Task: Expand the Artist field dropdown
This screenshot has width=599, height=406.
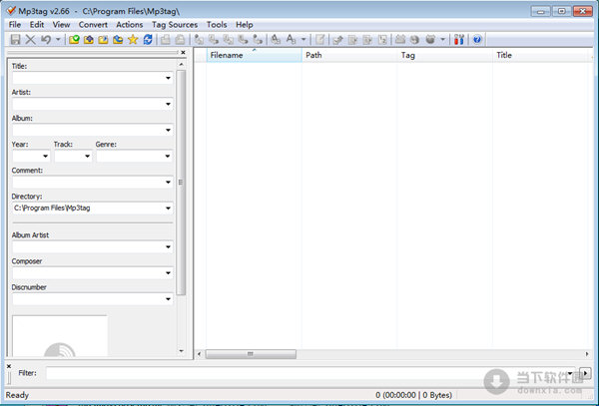Action: click(168, 104)
